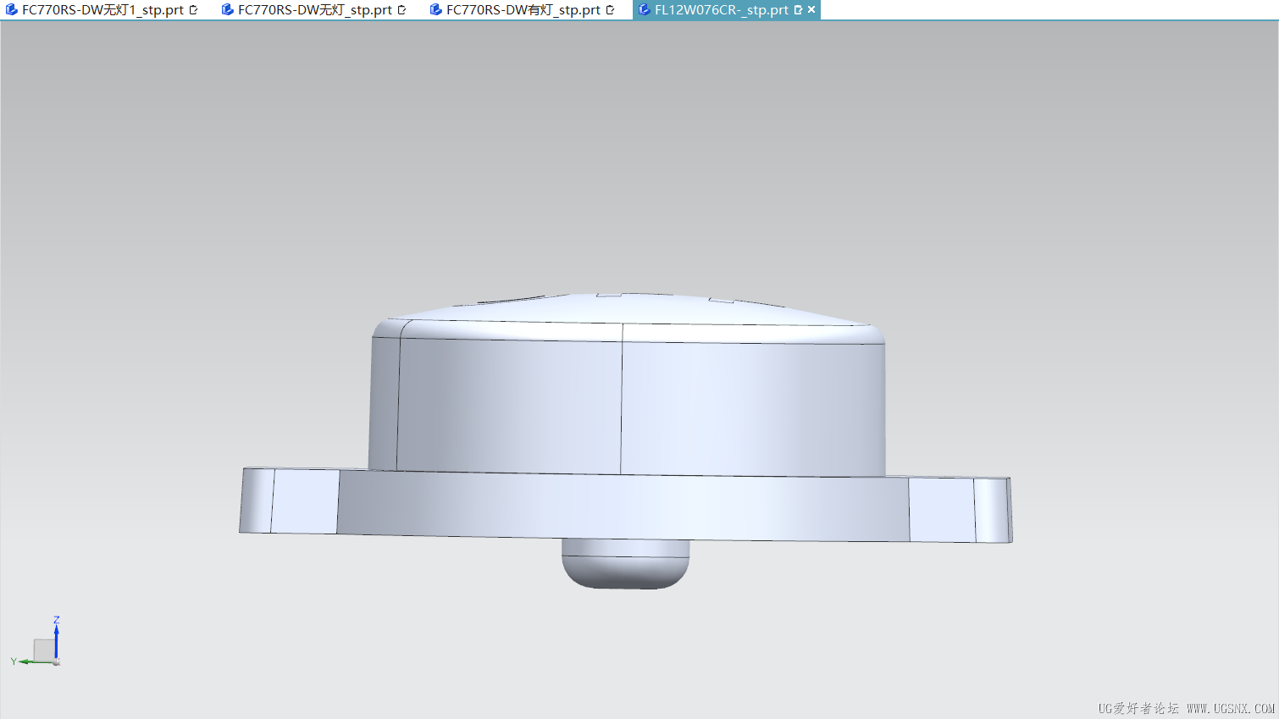1279x719 pixels.
Task: Select the small rounded knob under the flange
Action: click(x=625, y=563)
